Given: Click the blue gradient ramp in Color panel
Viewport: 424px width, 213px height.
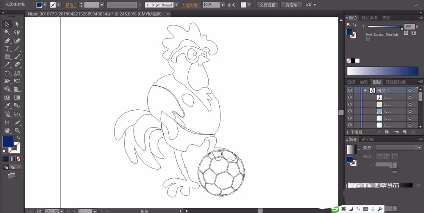Looking at the screenshot, I should pos(382,71).
